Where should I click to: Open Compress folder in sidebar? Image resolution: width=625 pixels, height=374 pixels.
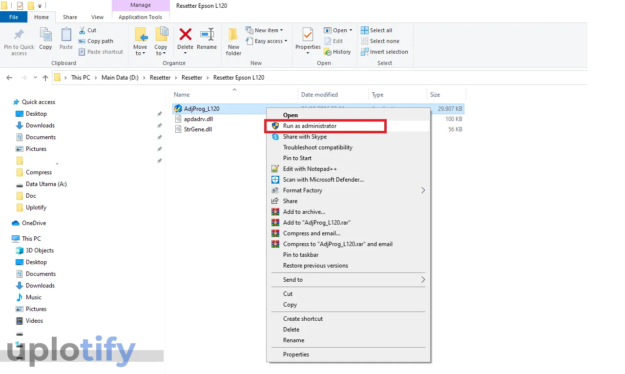click(x=39, y=172)
